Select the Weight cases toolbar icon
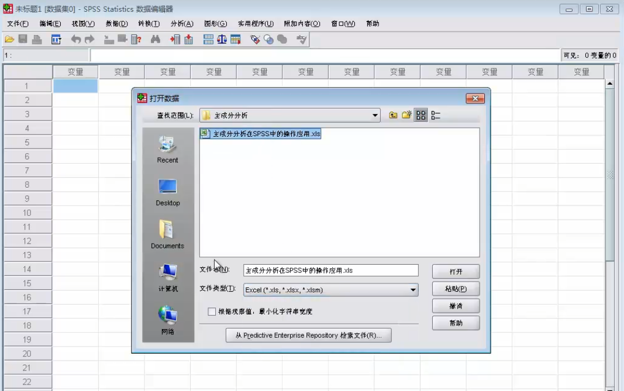 click(x=222, y=40)
